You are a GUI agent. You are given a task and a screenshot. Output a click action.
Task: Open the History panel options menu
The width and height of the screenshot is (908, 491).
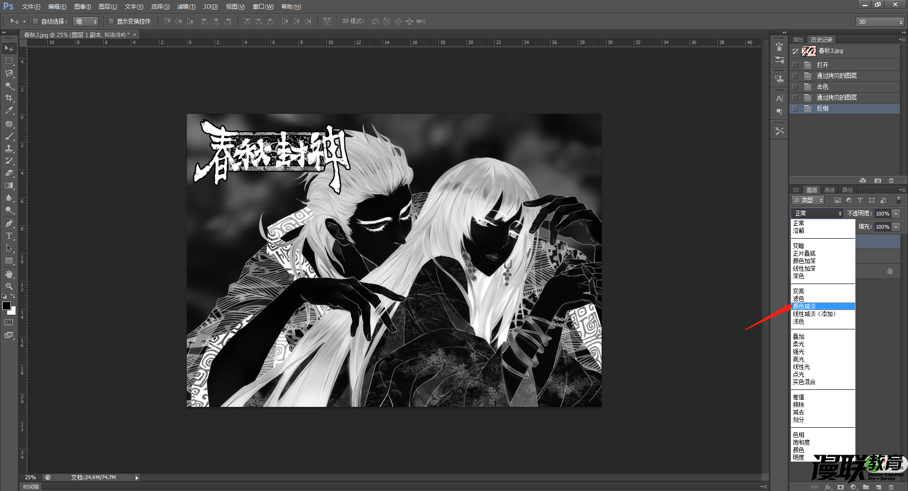pos(902,40)
